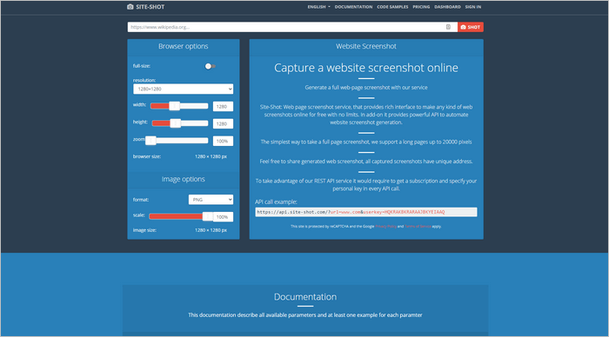The width and height of the screenshot is (609, 337).
Task: Toggle the full-size switch
Action: (x=211, y=66)
